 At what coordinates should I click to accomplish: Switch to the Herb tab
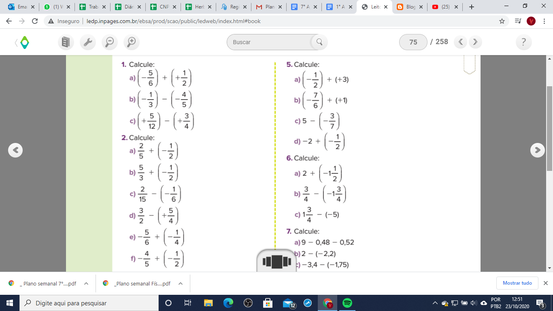coord(198,7)
